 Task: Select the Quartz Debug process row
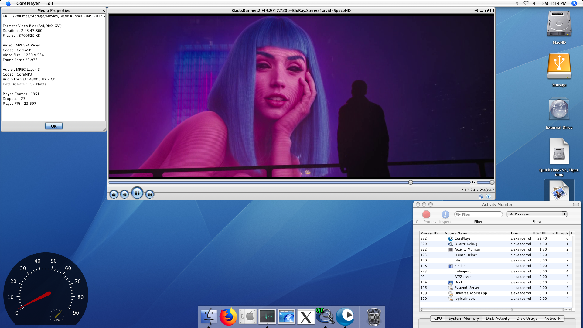[495, 244]
